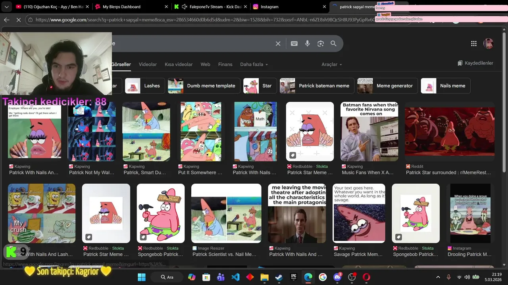508x285 pixels.
Task: Unmute the FaleponeTv Kick tab audio icon
Action: click(x=185, y=7)
